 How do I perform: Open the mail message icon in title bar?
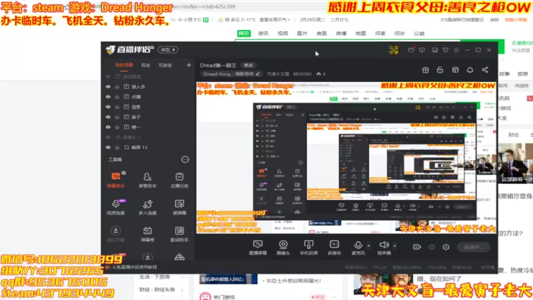tap(411, 50)
